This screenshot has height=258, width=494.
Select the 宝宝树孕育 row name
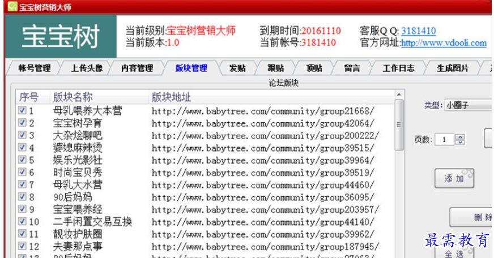78,123
